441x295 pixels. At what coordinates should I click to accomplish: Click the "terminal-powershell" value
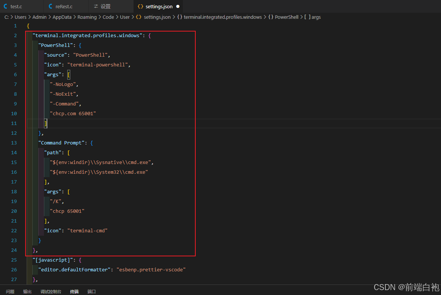(x=97, y=65)
